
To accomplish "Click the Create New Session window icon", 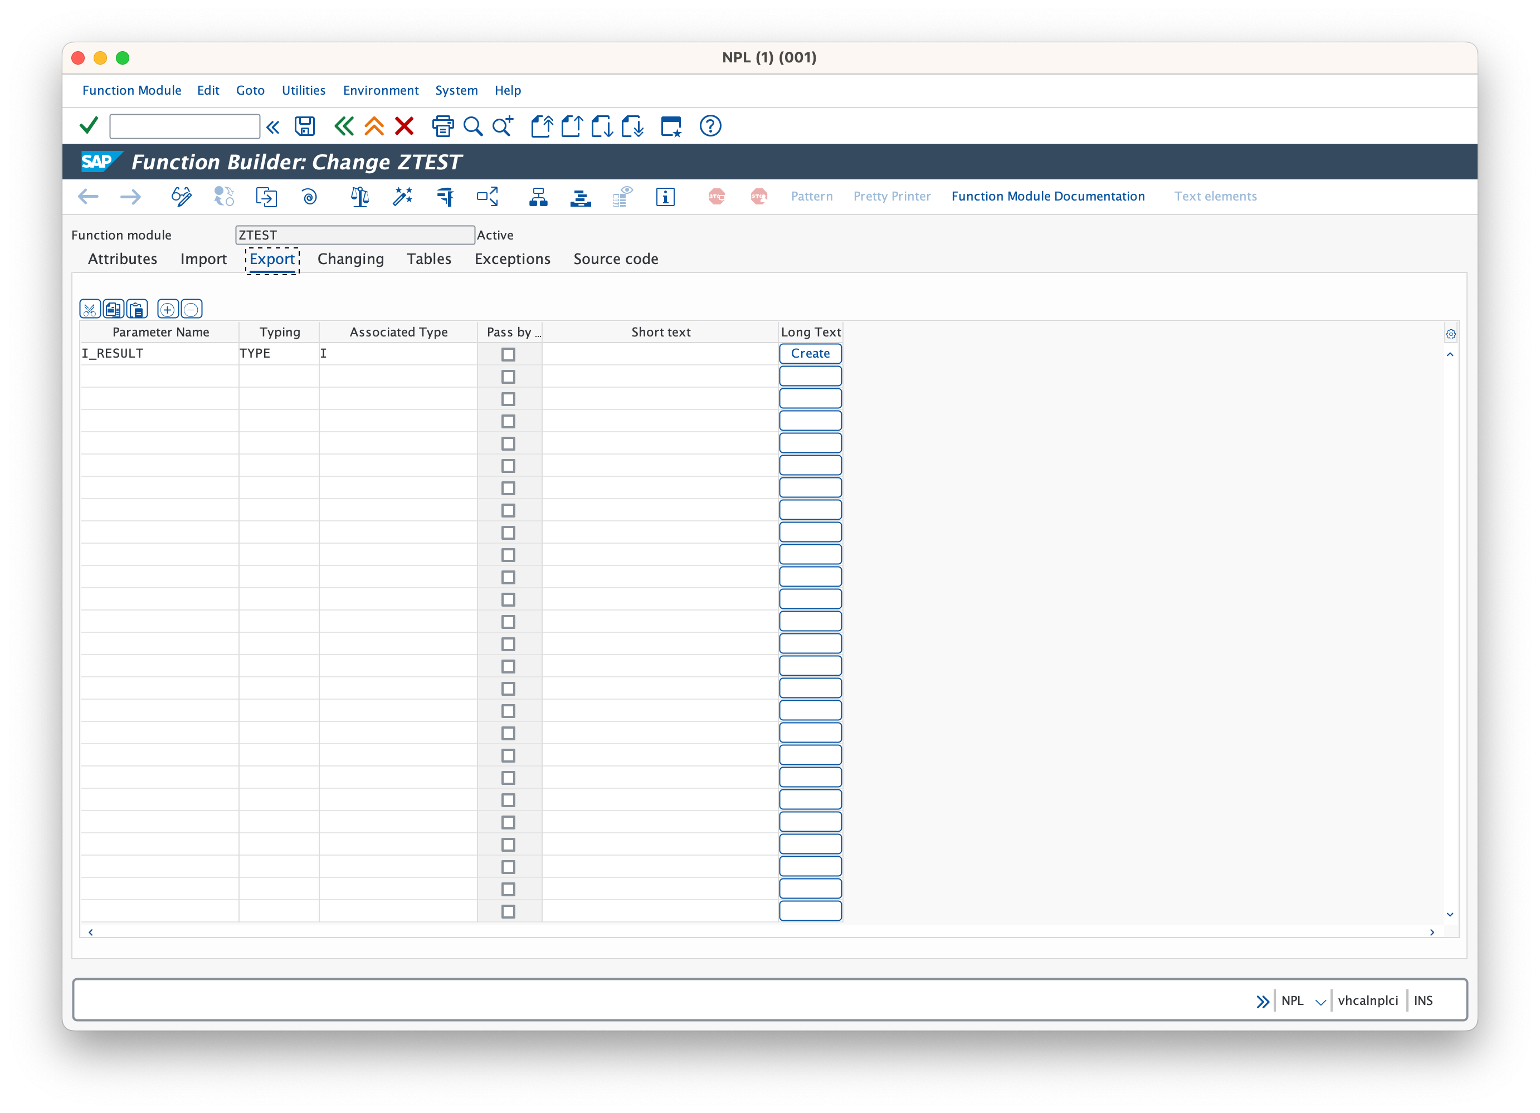I will point(671,126).
